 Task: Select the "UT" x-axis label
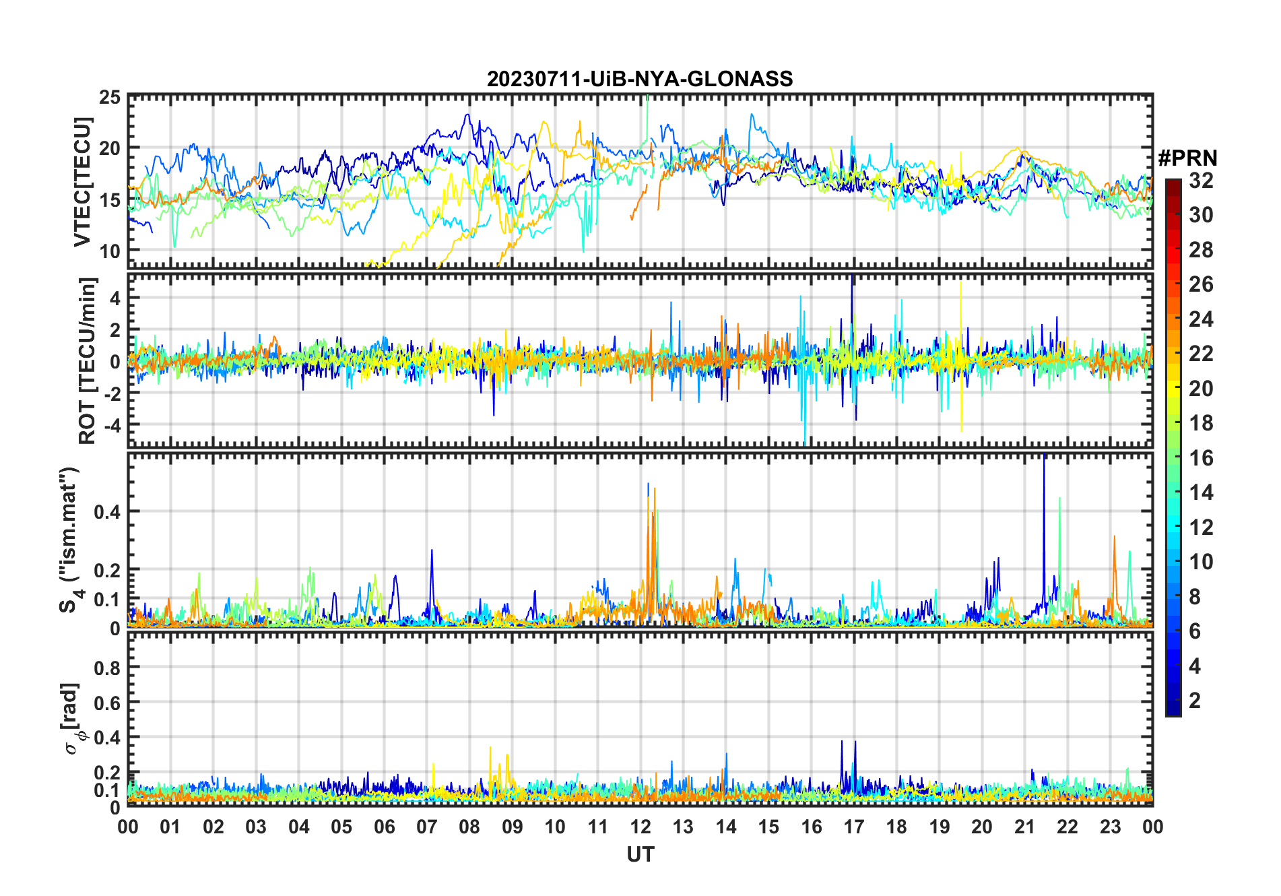tap(640, 854)
